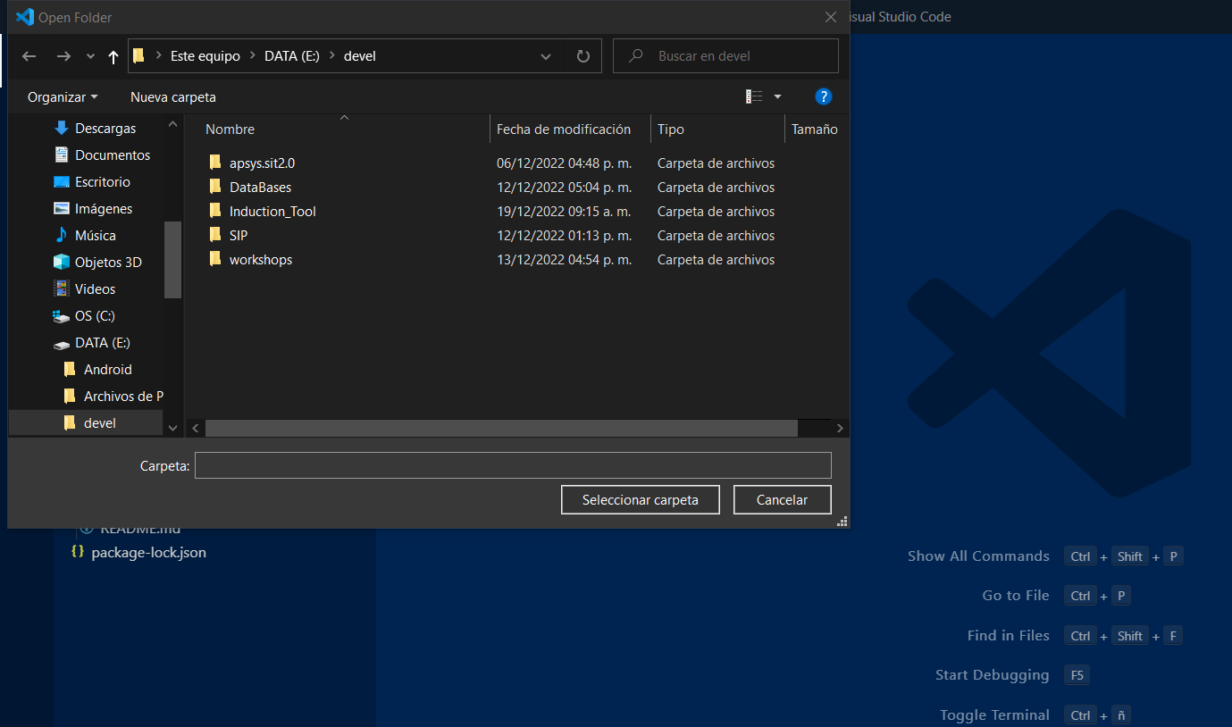Click the Carpeta name input field
The width and height of the screenshot is (1232, 727).
pyautogui.click(x=513, y=465)
